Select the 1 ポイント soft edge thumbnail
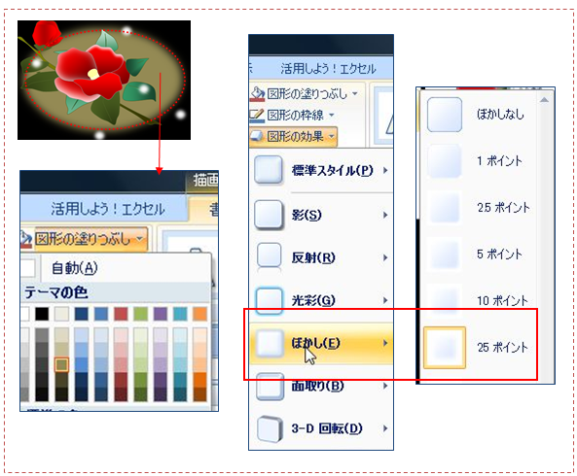Image resolution: width=577 pixels, height=476 pixels. [x=445, y=161]
